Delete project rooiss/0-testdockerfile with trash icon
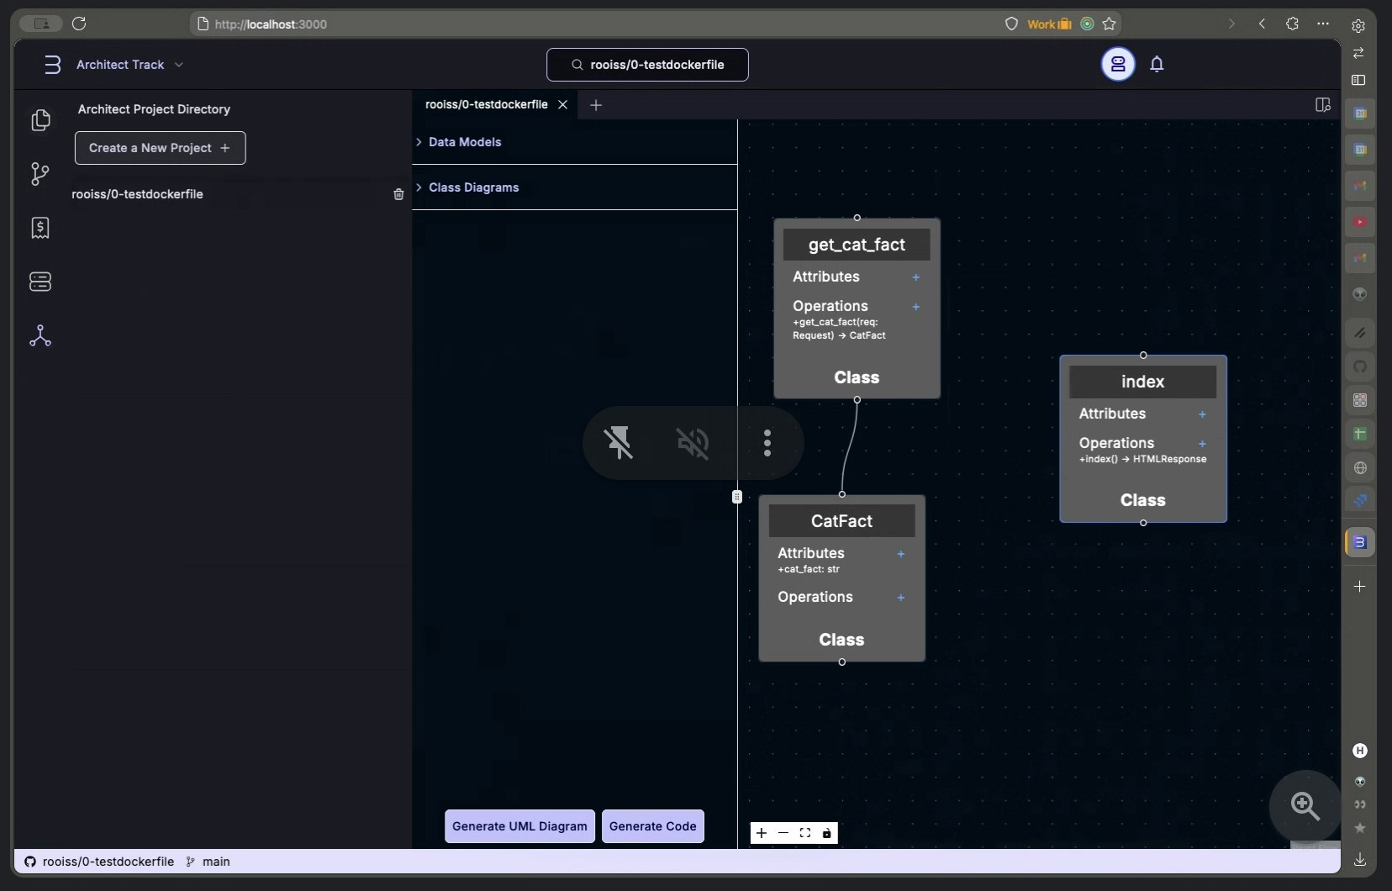The height and width of the screenshot is (891, 1392). (398, 194)
